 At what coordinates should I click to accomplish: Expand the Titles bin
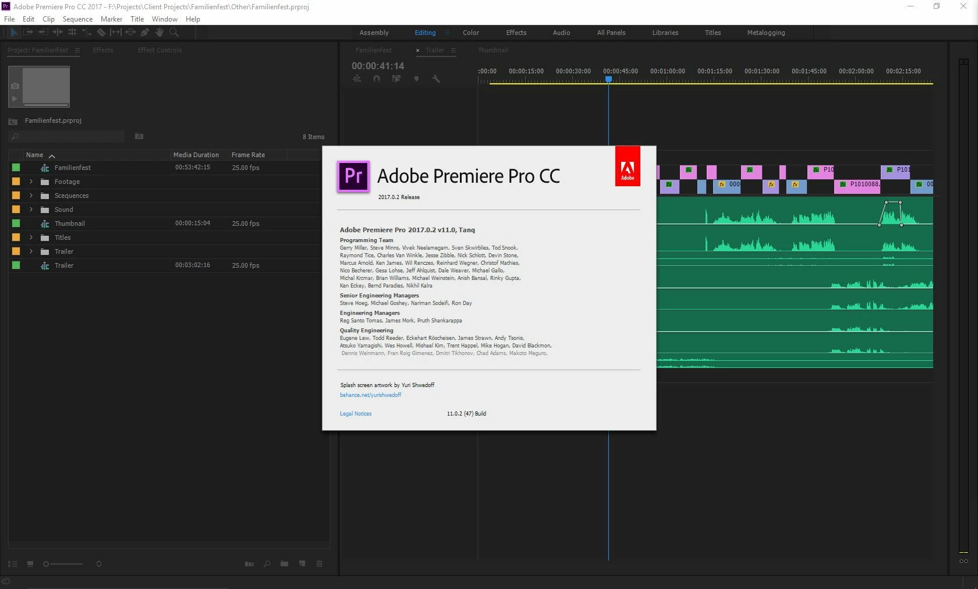tap(31, 237)
